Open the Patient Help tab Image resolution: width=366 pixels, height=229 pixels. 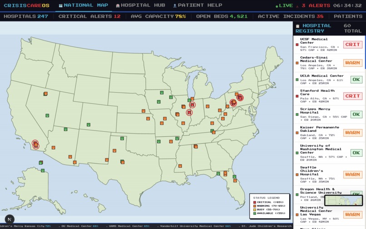click(198, 5)
